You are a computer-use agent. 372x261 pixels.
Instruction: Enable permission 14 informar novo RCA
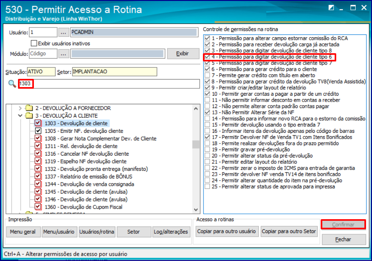point(207,118)
